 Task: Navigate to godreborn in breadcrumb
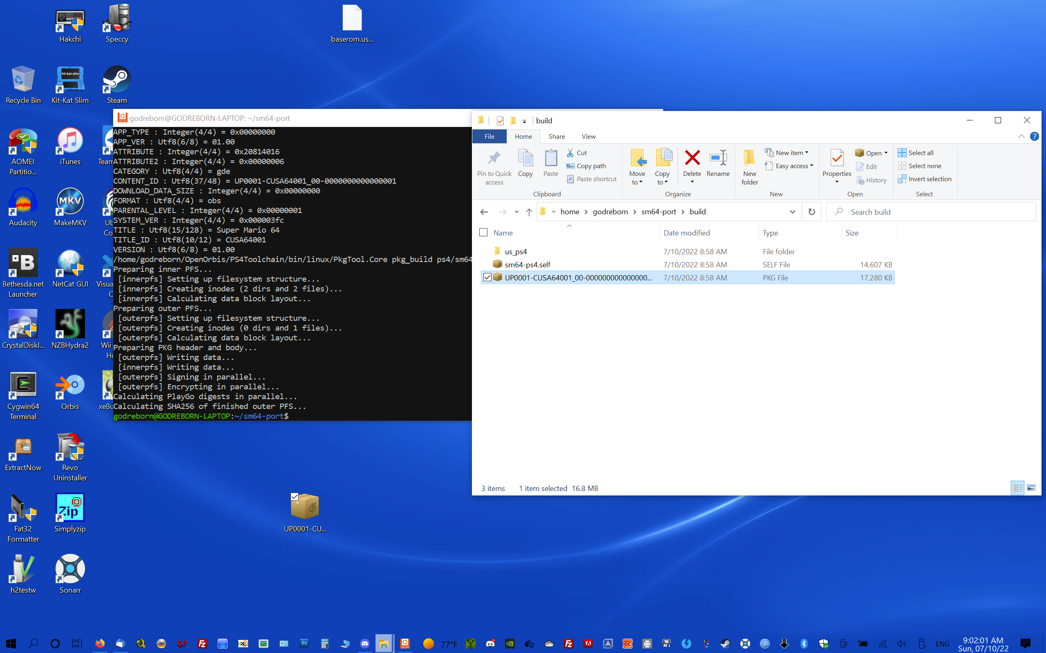pos(610,212)
